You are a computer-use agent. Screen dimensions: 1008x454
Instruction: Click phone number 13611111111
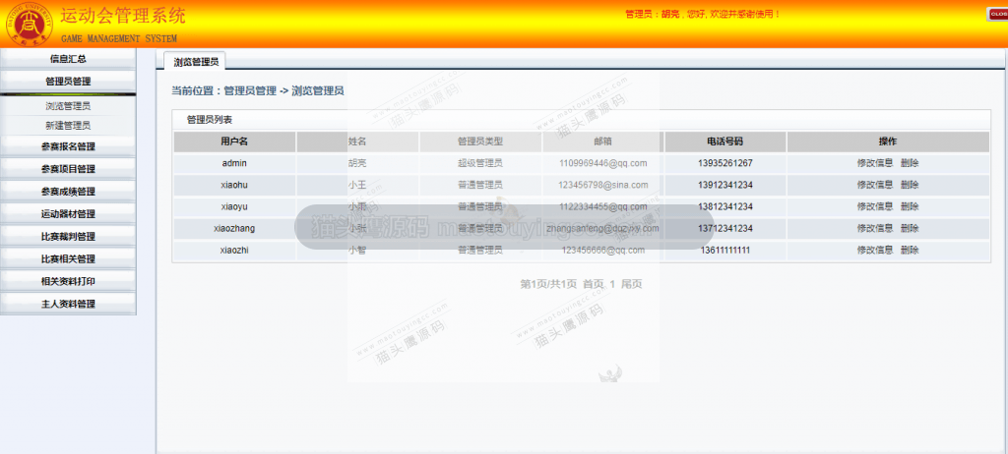725,250
